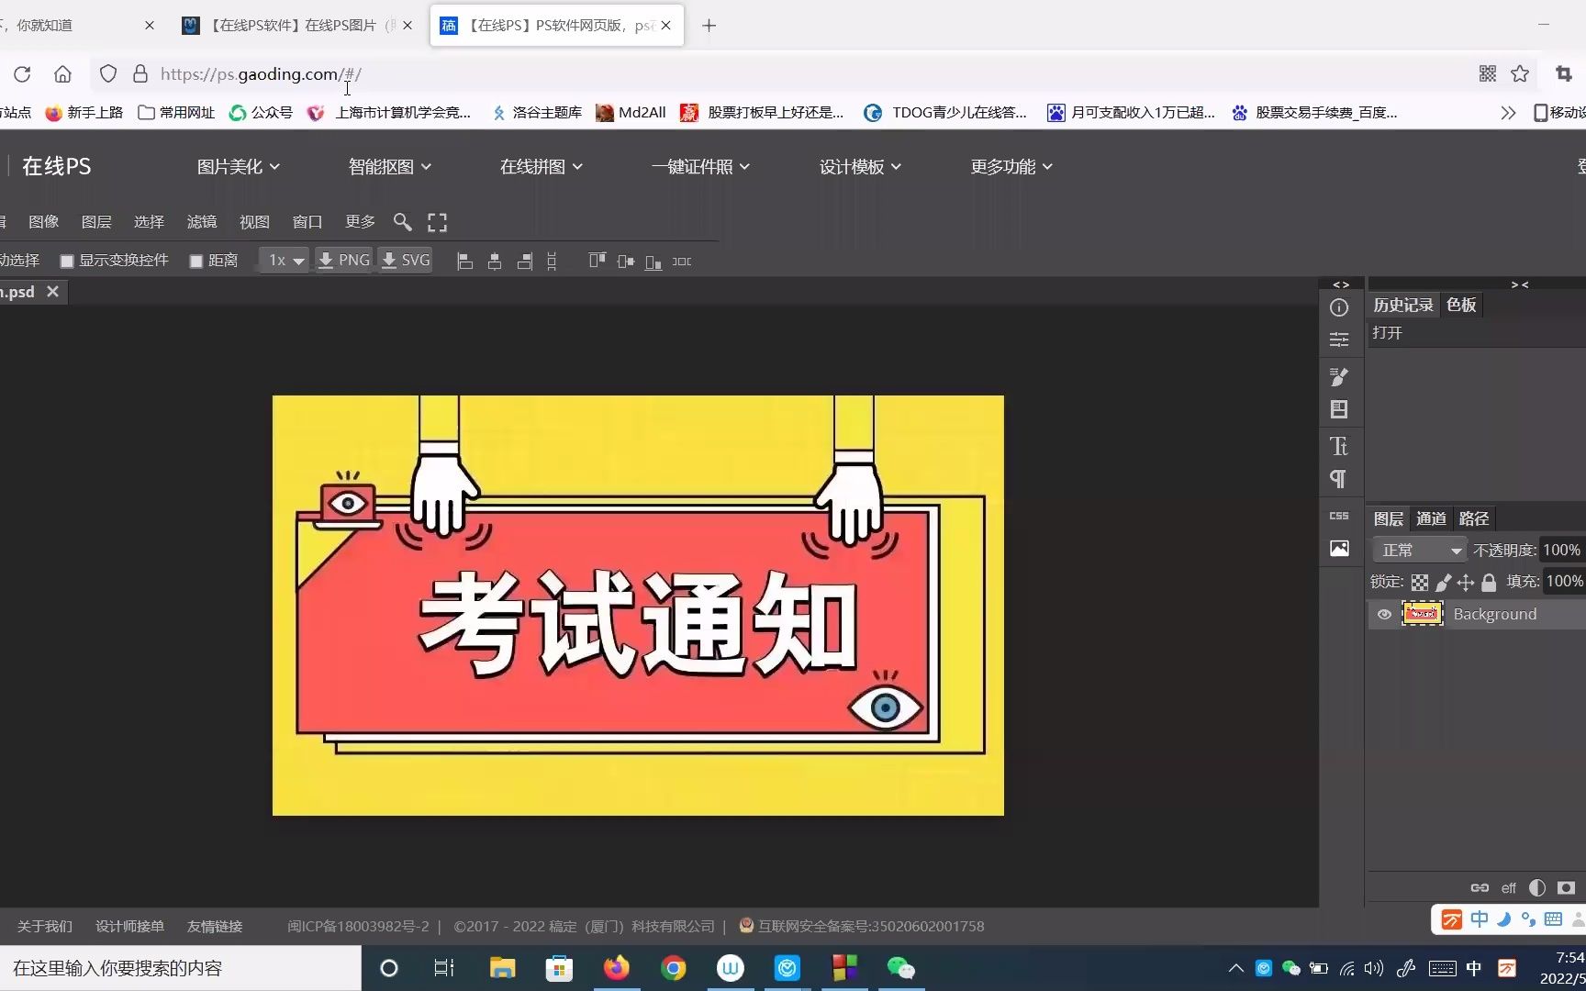Add an adjustment layer via half-circle icon

(1537, 887)
